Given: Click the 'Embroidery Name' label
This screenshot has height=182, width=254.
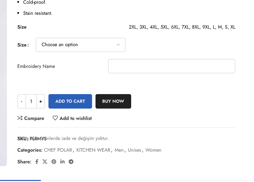Looking at the screenshot, I should 36,66.
